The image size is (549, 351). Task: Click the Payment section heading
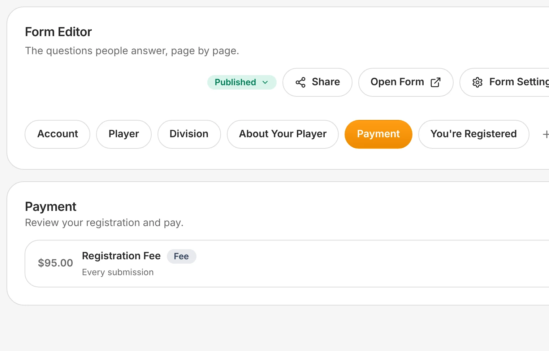(51, 207)
